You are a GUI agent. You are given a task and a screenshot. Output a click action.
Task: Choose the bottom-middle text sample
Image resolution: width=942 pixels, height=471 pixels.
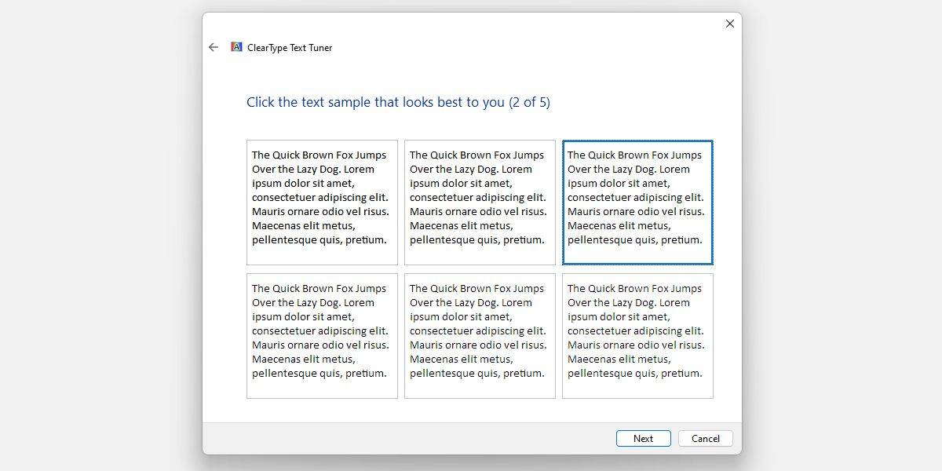480,336
